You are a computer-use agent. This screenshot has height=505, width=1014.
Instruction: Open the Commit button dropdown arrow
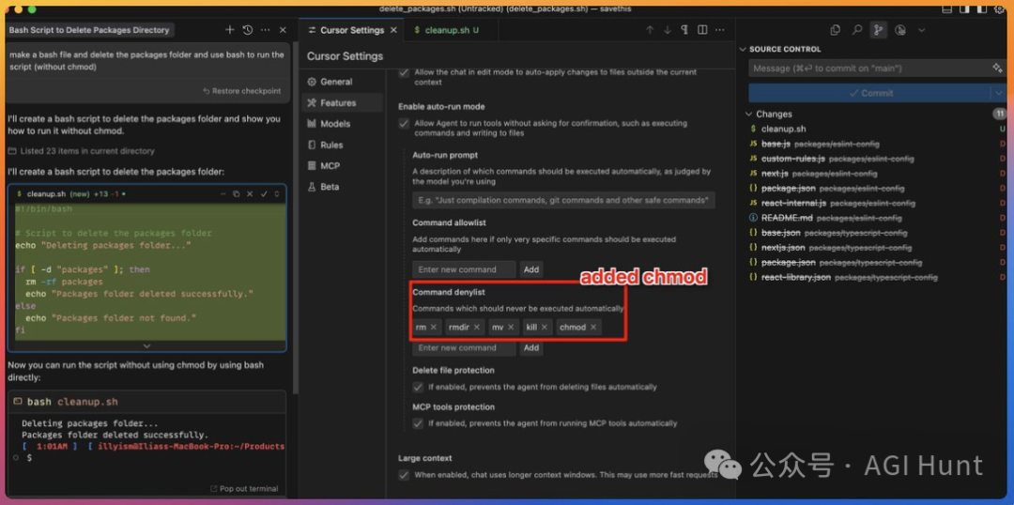(998, 93)
